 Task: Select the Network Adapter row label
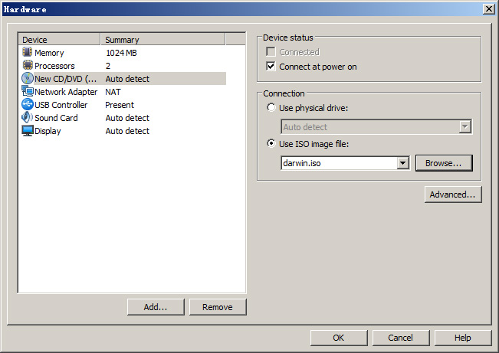click(x=66, y=92)
